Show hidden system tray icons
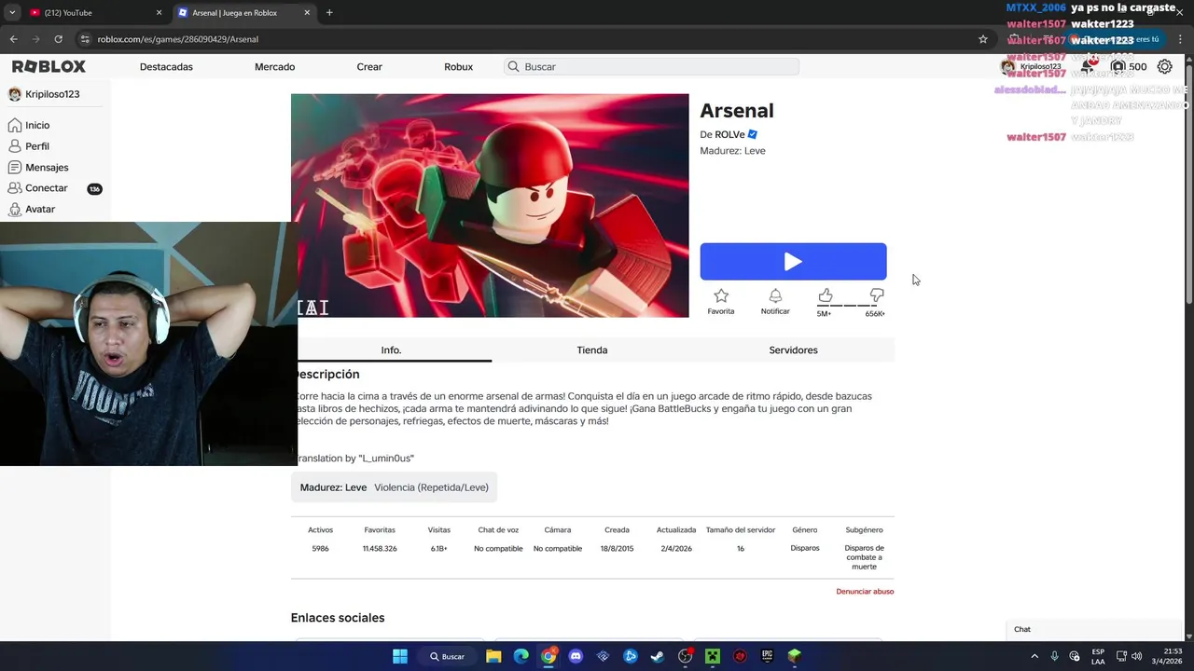This screenshot has height=671, width=1194. (x=1034, y=656)
